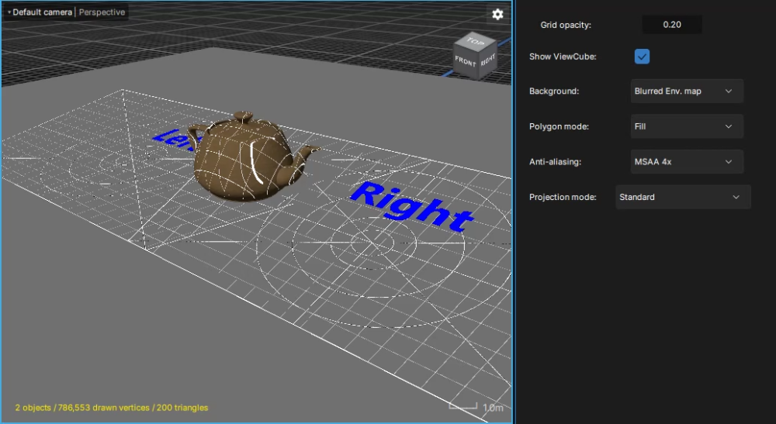Image resolution: width=776 pixels, height=424 pixels.
Task: Open the viewport settings gear icon
Action: tap(497, 14)
